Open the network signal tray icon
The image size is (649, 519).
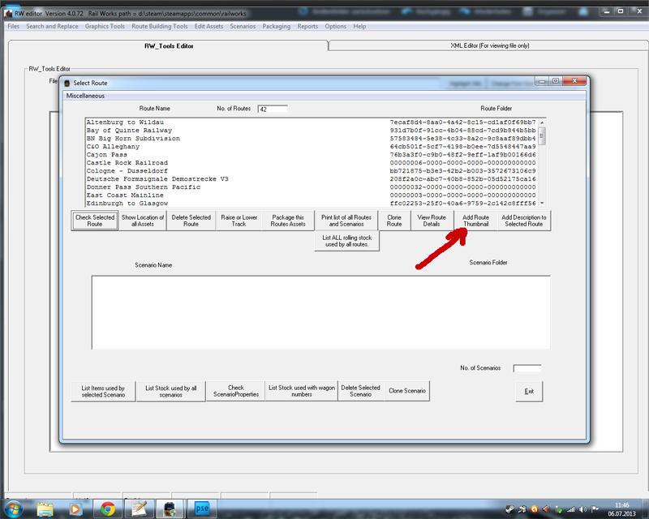(x=571, y=509)
